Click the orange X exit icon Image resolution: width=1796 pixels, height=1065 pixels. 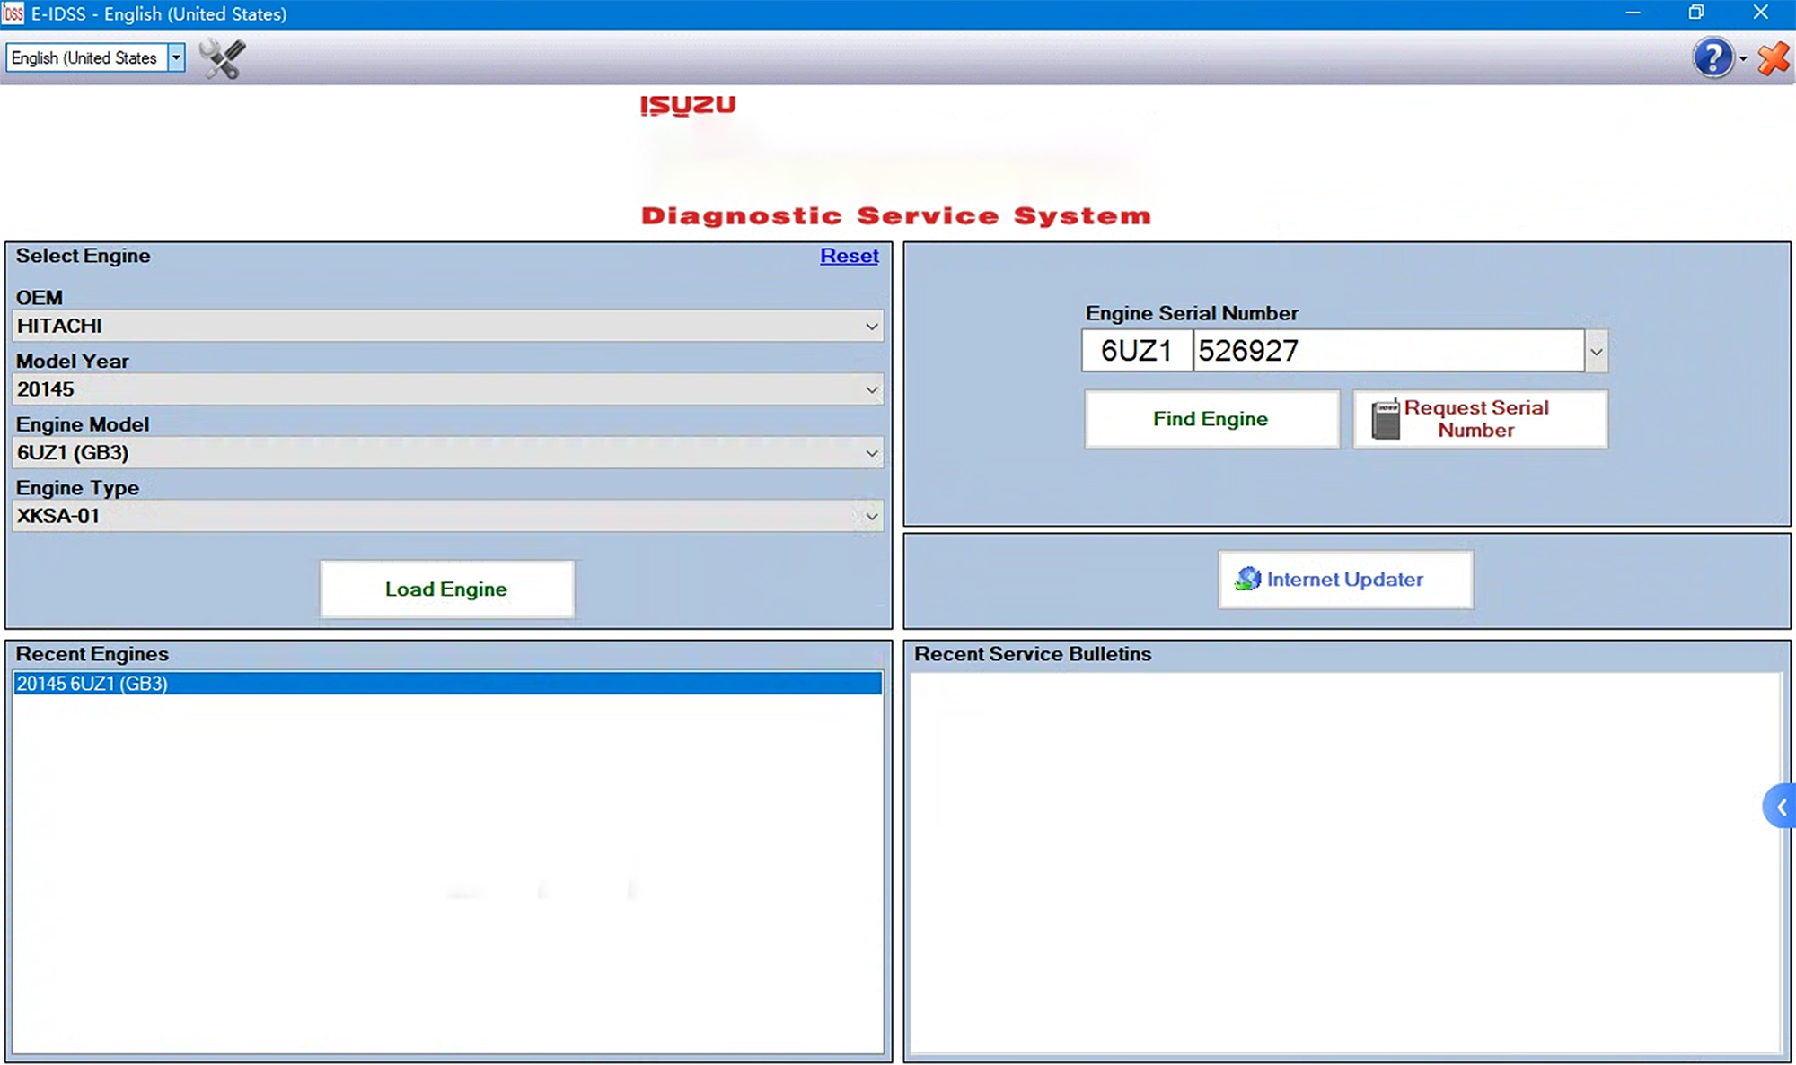pos(1774,59)
